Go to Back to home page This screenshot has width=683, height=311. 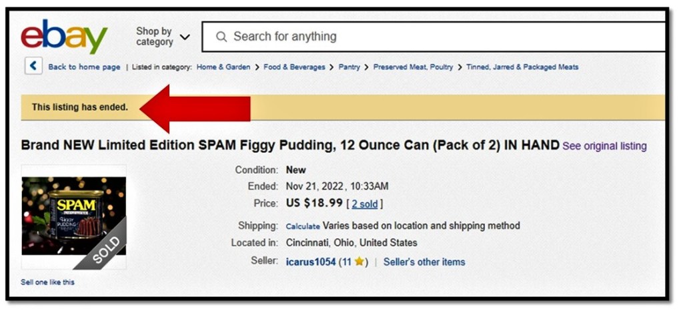(x=84, y=67)
